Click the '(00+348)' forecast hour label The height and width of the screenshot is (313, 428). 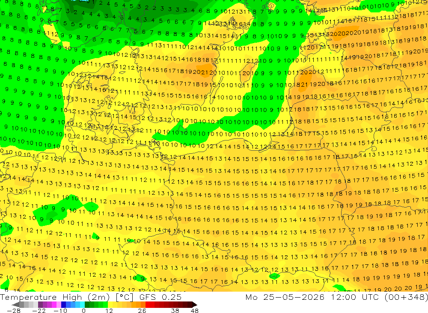click(x=406, y=297)
